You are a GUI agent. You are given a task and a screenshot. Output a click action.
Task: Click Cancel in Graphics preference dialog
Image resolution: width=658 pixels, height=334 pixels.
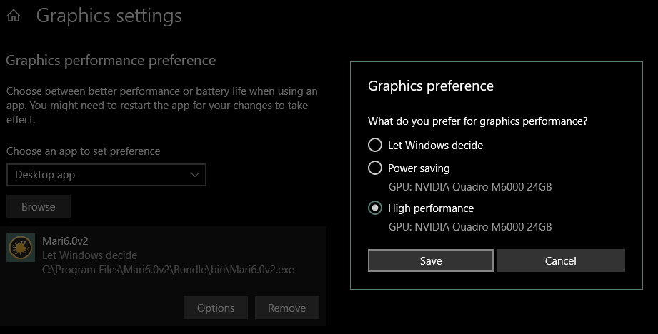561,260
